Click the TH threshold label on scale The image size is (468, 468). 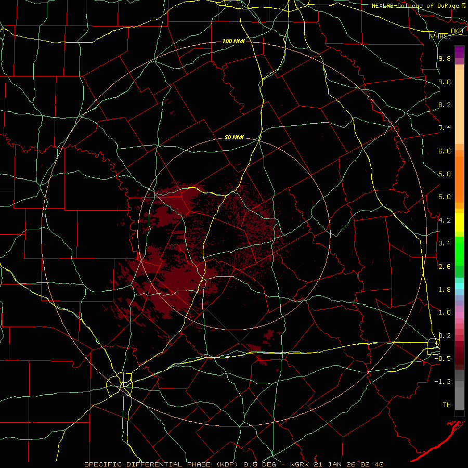click(x=447, y=405)
